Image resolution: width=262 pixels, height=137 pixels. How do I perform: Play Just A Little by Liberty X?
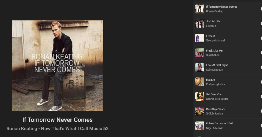tap(228, 24)
